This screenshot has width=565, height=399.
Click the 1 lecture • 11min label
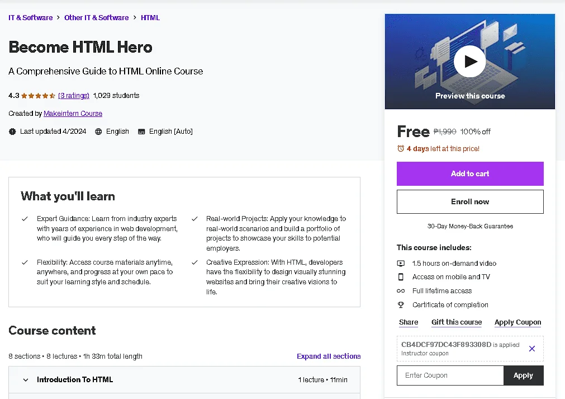pyautogui.click(x=322, y=379)
